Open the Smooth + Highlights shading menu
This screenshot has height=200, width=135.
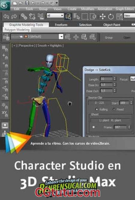50,45
